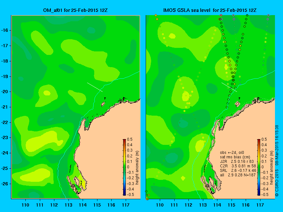The image size is (283, 212).
Task: Select the -21 latitude axis label
Action: click(x=5, y=107)
